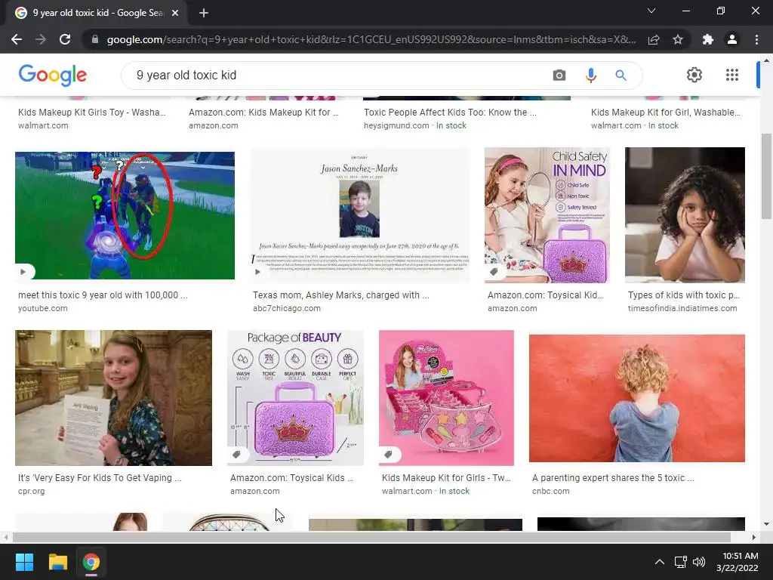Click 'timesofindia.indiatimes.com' source text

click(x=682, y=308)
